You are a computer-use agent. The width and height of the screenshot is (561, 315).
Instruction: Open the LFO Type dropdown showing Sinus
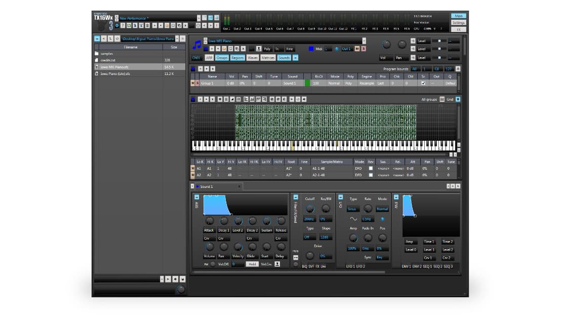pyautogui.click(x=353, y=208)
